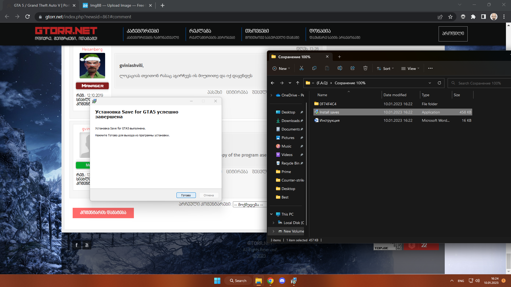Open Google Chrome from the taskbar
This screenshot has height=287, width=511.
pyautogui.click(x=270, y=281)
